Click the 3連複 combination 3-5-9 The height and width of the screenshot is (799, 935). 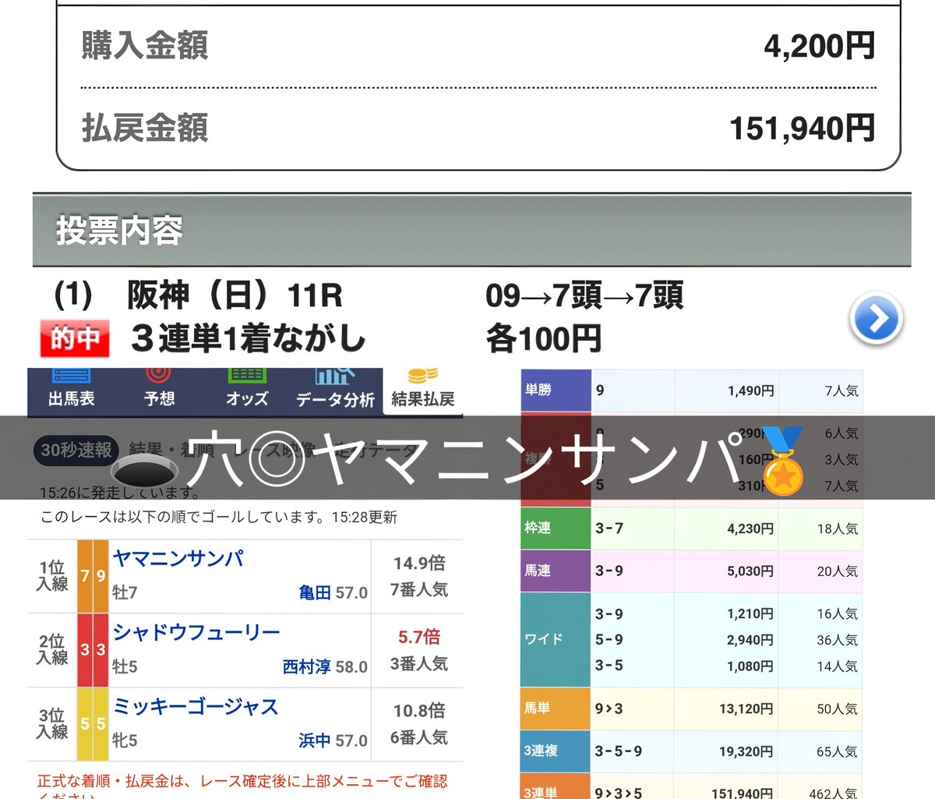(619, 751)
